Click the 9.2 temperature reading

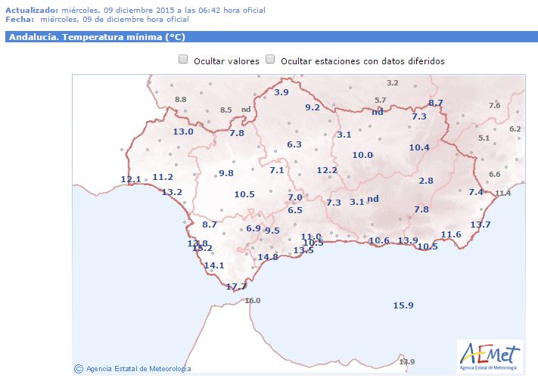click(313, 107)
